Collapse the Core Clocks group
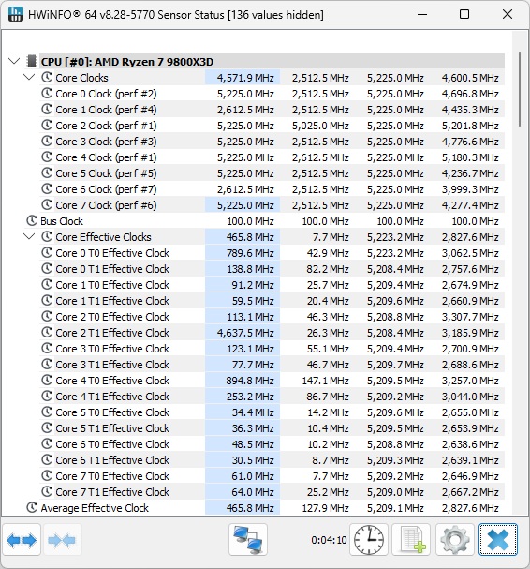 29,77
